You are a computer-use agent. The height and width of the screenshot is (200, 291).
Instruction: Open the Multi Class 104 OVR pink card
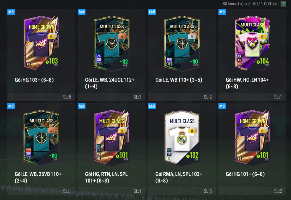[252, 43]
